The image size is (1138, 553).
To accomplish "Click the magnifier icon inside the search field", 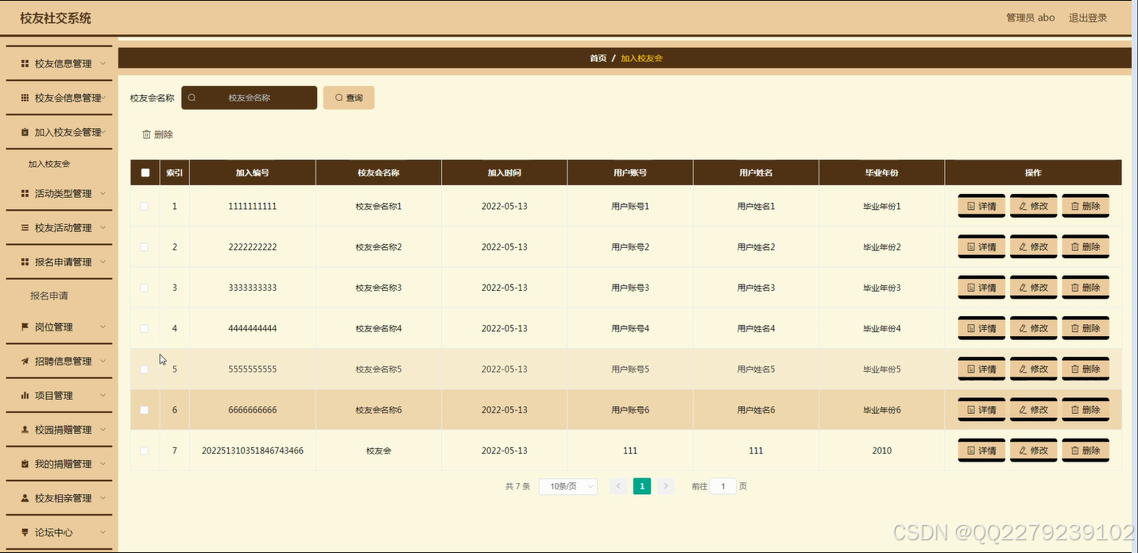I will 192,98.
